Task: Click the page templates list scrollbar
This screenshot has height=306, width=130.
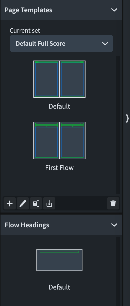Action: click(x=118, y=125)
